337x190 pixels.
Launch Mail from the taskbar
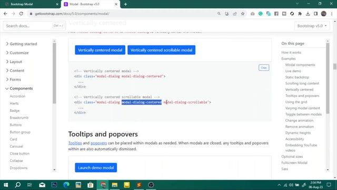[42, 185]
